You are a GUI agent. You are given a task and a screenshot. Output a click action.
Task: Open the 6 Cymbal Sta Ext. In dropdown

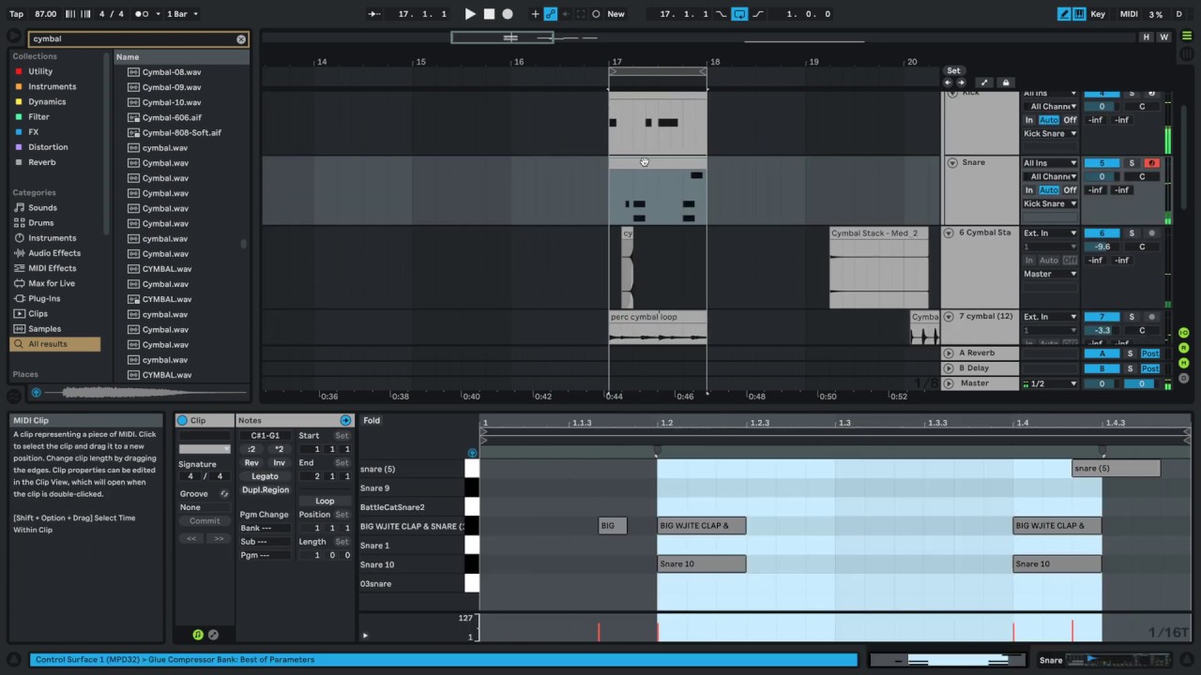coord(1050,233)
